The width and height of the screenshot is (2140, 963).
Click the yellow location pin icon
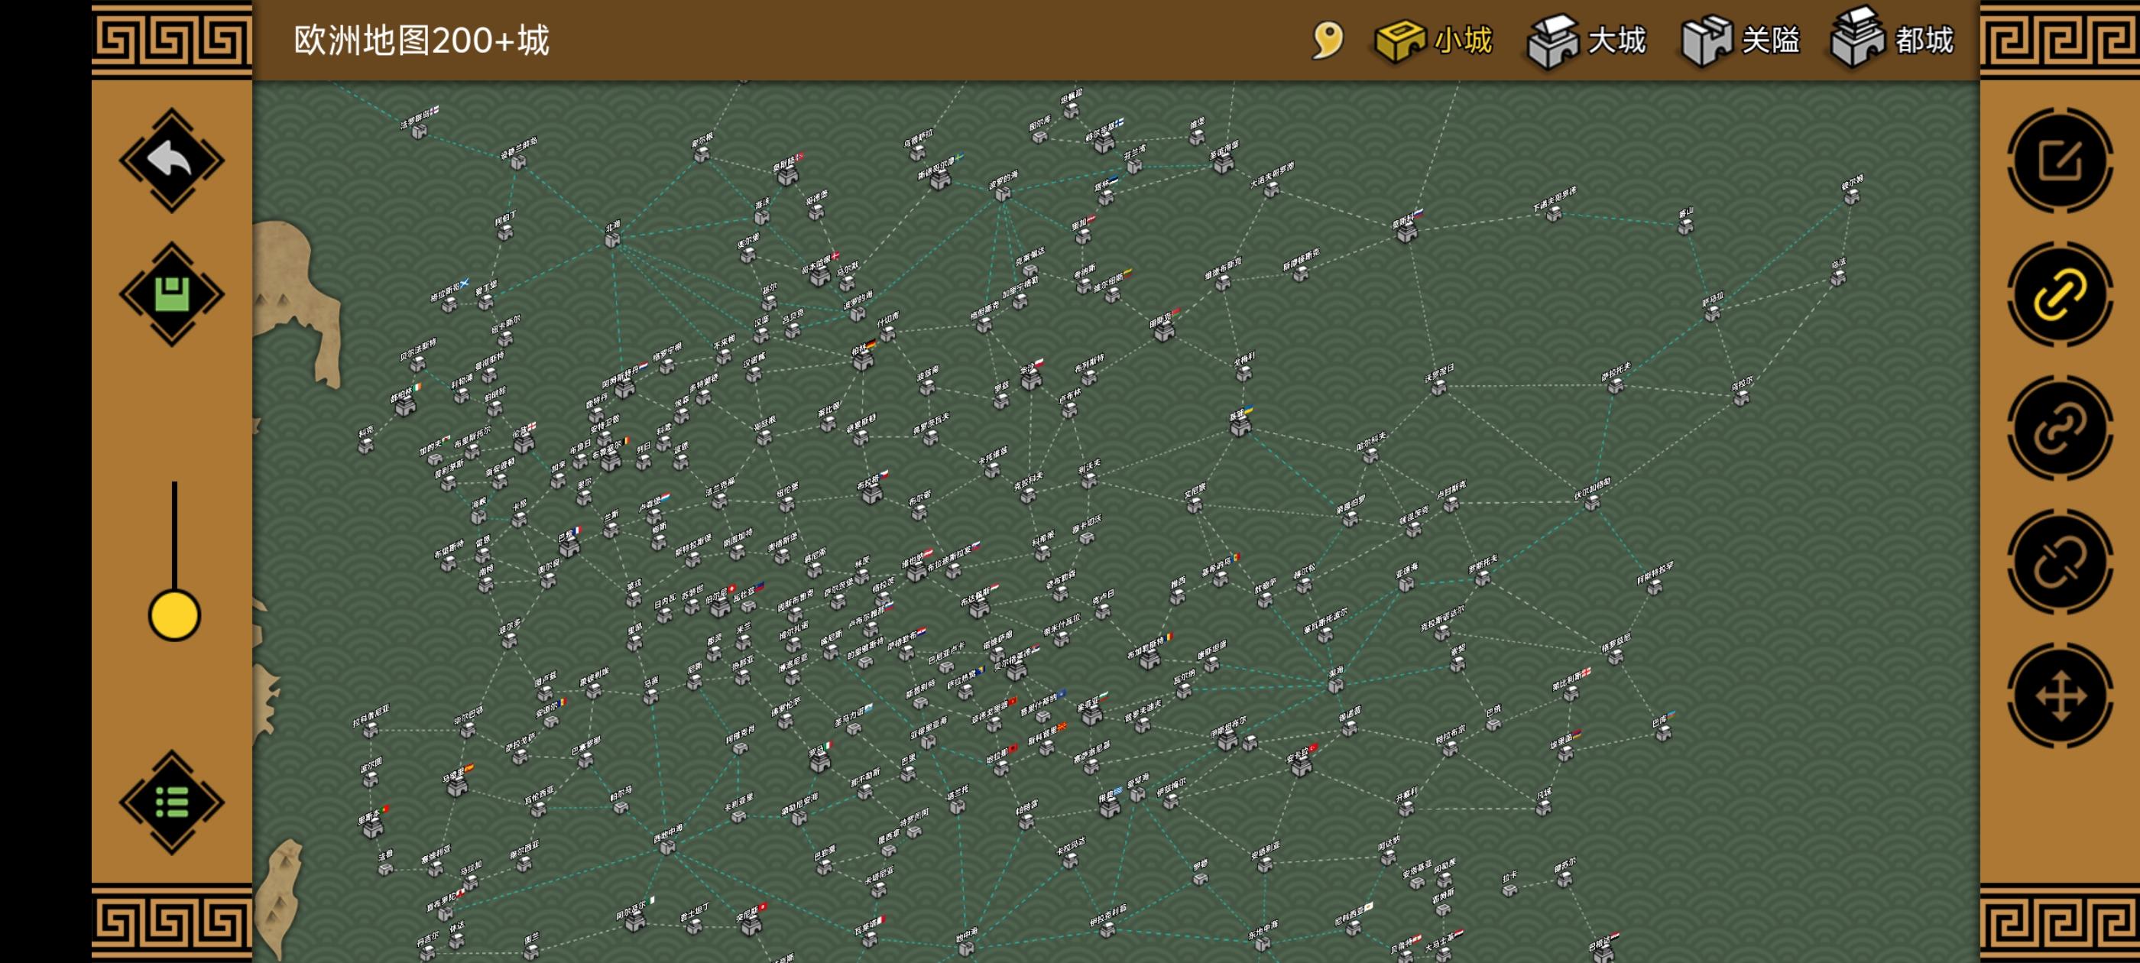pos(1328,40)
